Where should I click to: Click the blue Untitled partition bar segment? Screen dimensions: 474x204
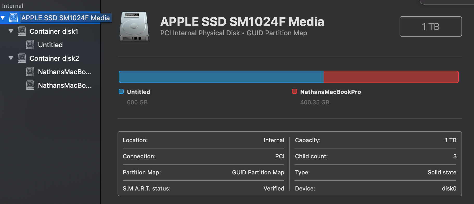pyautogui.click(x=221, y=77)
